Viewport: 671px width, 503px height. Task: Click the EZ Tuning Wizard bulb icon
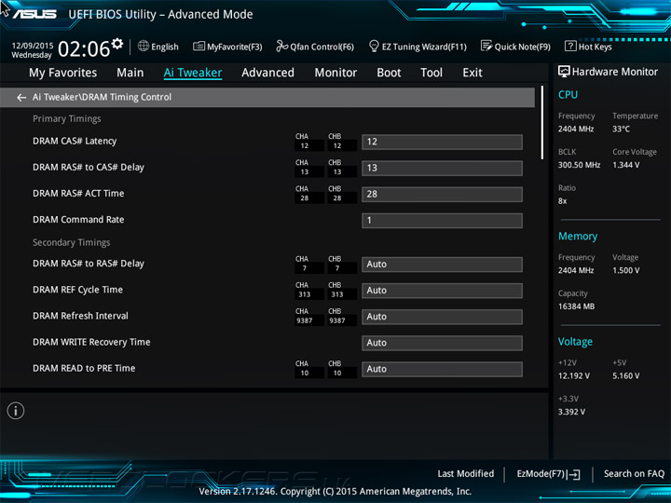pyautogui.click(x=374, y=46)
